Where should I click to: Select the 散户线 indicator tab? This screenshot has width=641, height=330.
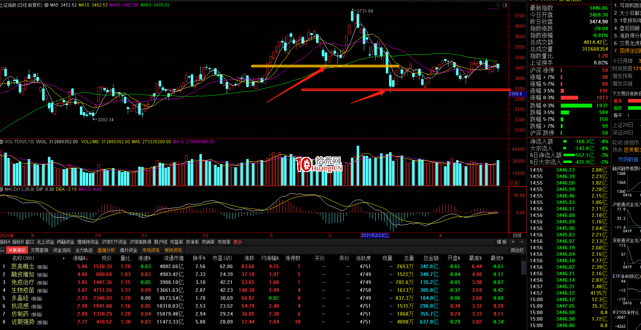pyautogui.click(x=161, y=242)
